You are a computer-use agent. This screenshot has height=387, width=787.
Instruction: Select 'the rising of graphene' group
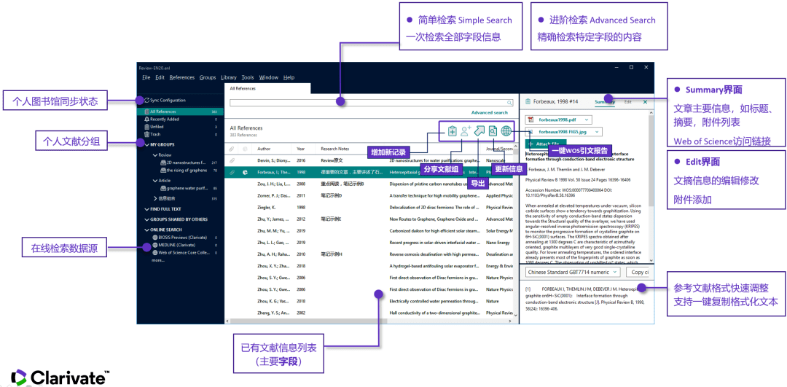tap(187, 170)
